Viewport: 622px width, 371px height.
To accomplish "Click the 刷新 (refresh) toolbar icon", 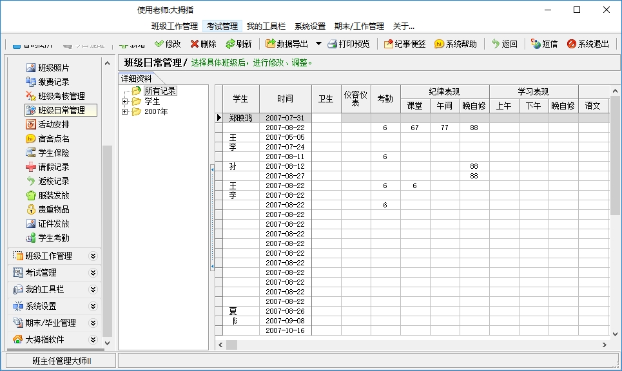I will point(238,44).
